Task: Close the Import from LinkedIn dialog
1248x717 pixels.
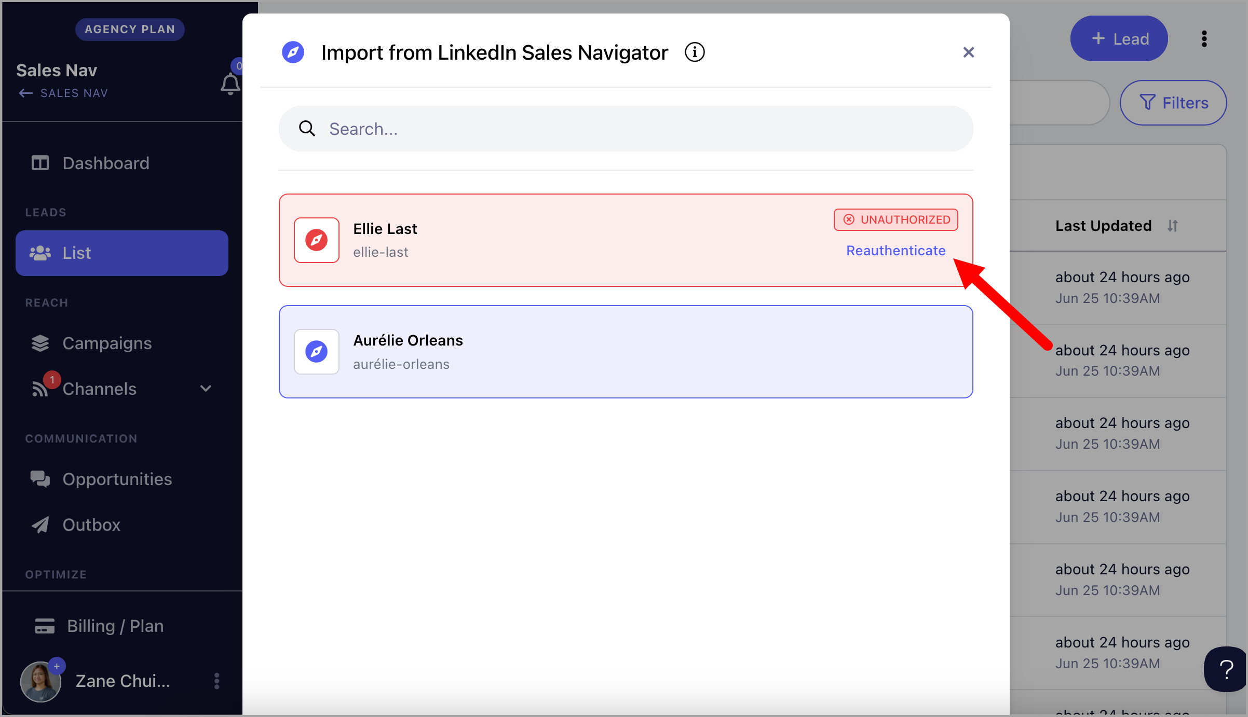Action: (x=968, y=52)
